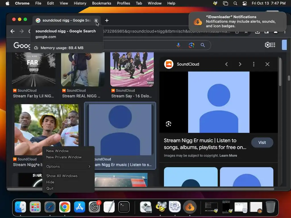Choose Show All Windows
291x218 pixels.
(62, 176)
